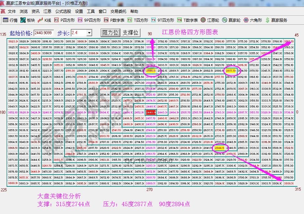Toggle 阻力位 resistance level display
Image resolution: width=304 pixels, height=214 pixels.
(x=110, y=33)
